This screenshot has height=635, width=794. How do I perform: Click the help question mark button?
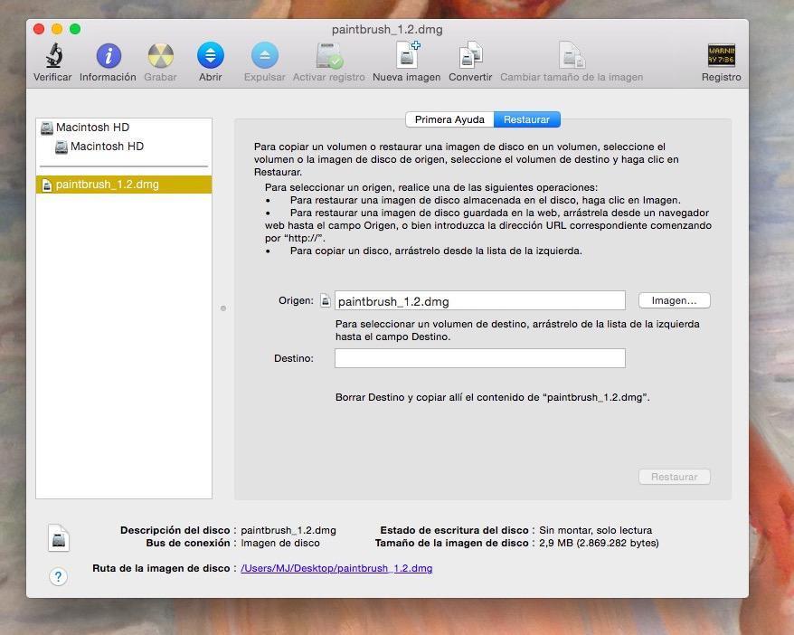tap(58, 576)
